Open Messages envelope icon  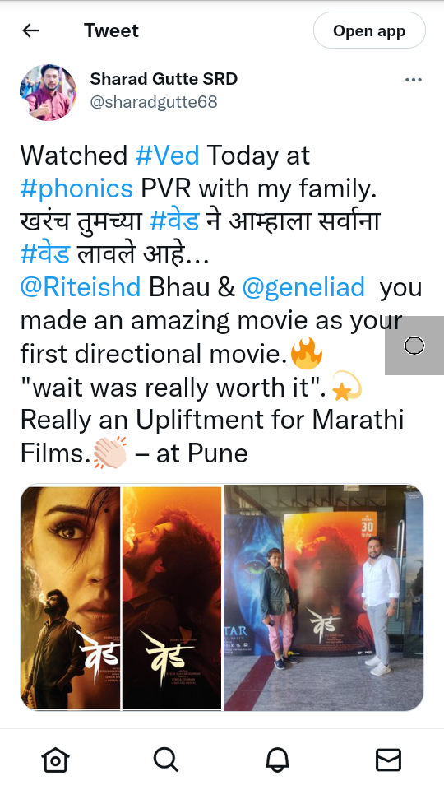click(389, 760)
